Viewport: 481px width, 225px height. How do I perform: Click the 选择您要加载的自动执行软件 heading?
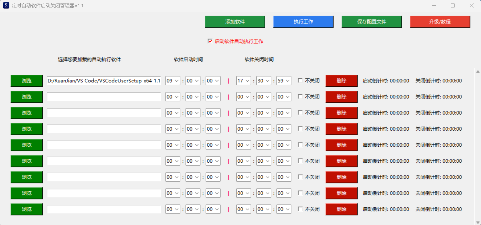click(89, 59)
